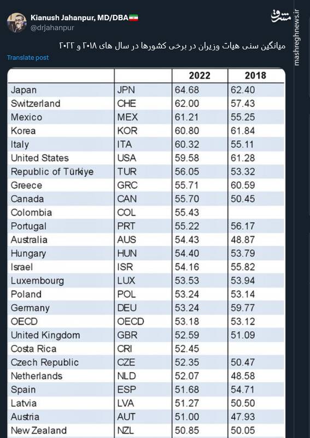Select Mexico's 2022 value 61.21

click(x=187, y=117)
